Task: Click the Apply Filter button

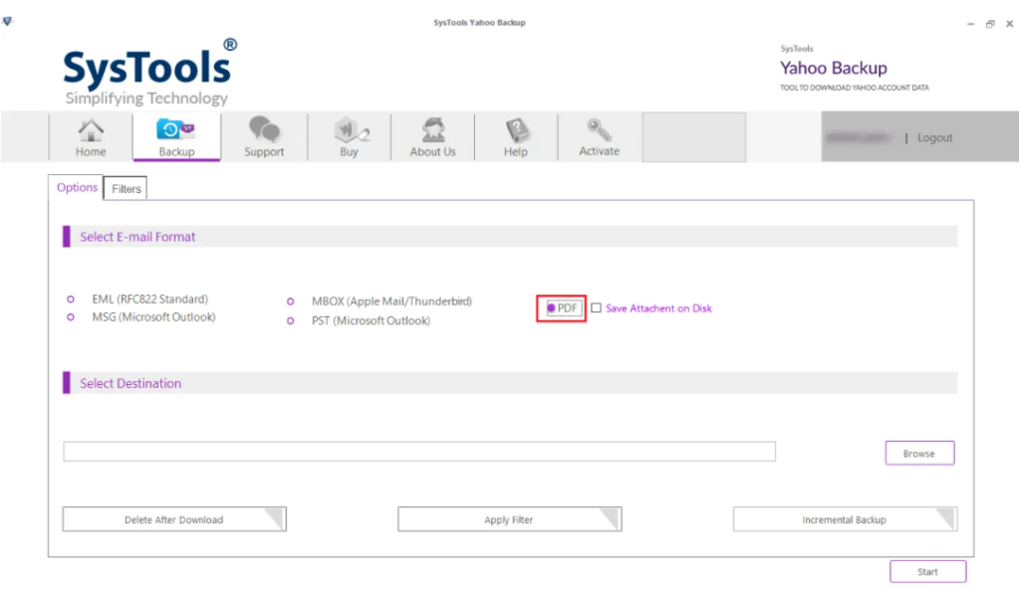Action: click(509, 519)
